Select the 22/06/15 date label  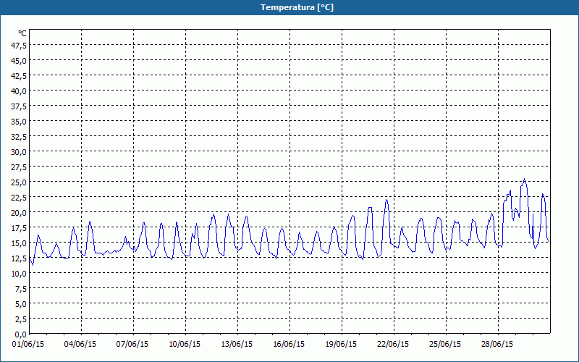393,345
